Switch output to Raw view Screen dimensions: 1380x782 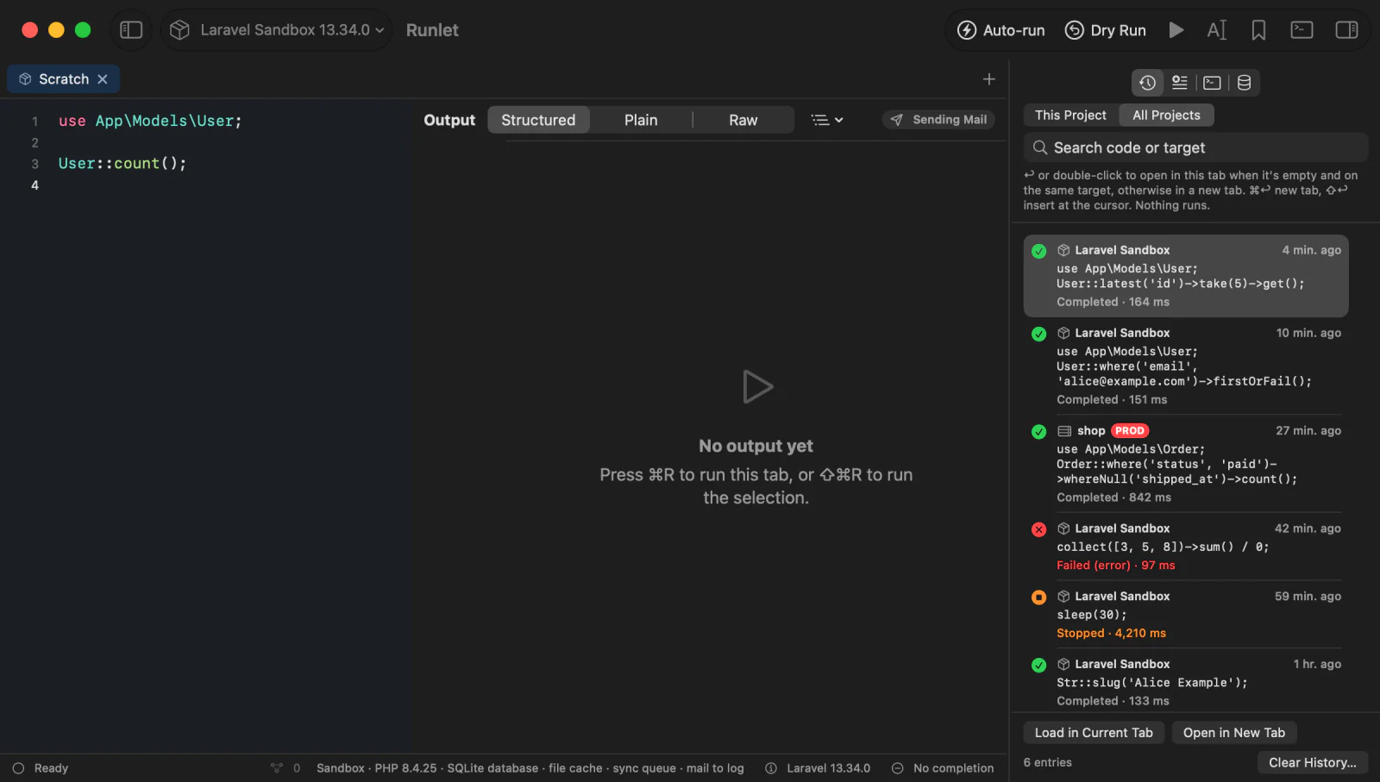tap(743, 120)
